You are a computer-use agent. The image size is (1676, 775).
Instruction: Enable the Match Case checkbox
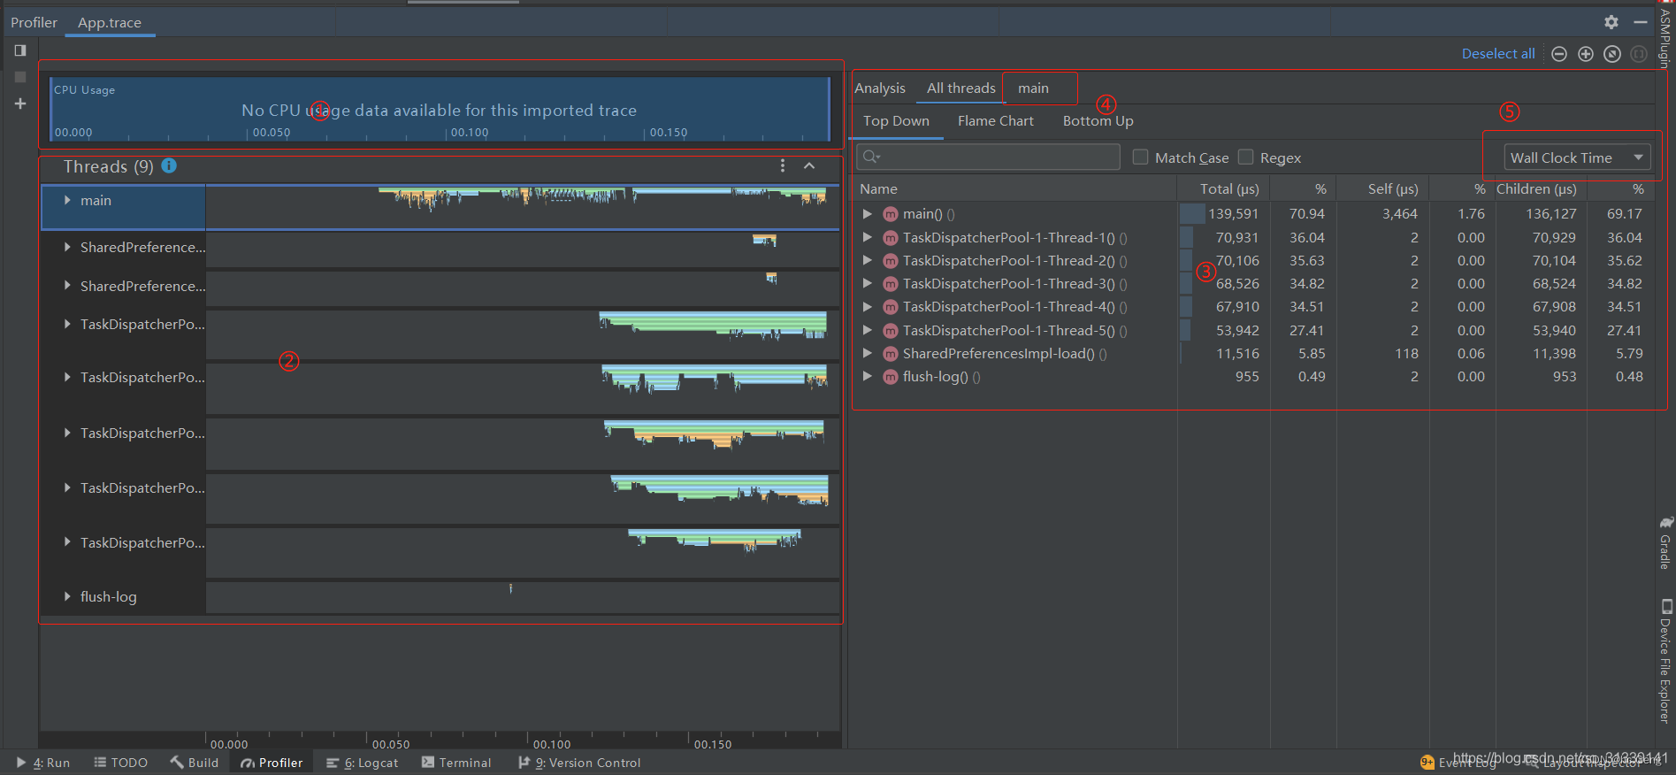[x=1141, y=157]
